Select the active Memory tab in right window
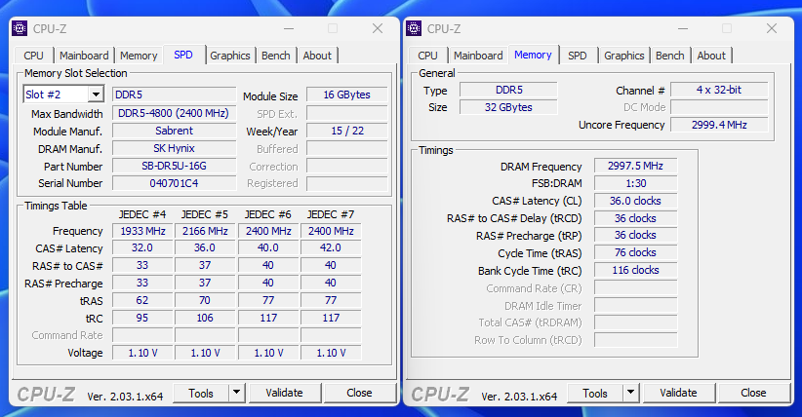The width and height of the screenshot is (802, 417). pyautogui.click(x=533, y=55)
